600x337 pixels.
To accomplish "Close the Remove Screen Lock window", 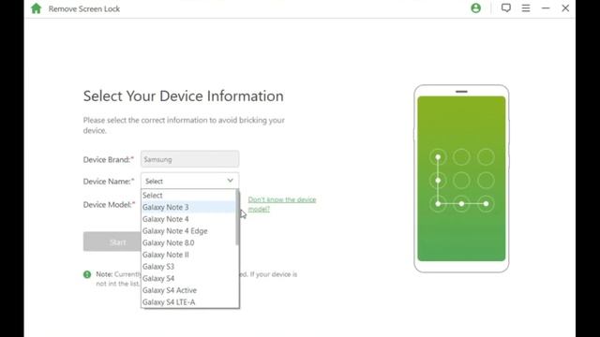I will tap(565, 8).
